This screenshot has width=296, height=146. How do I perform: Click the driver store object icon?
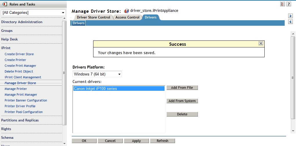(127, 11)
